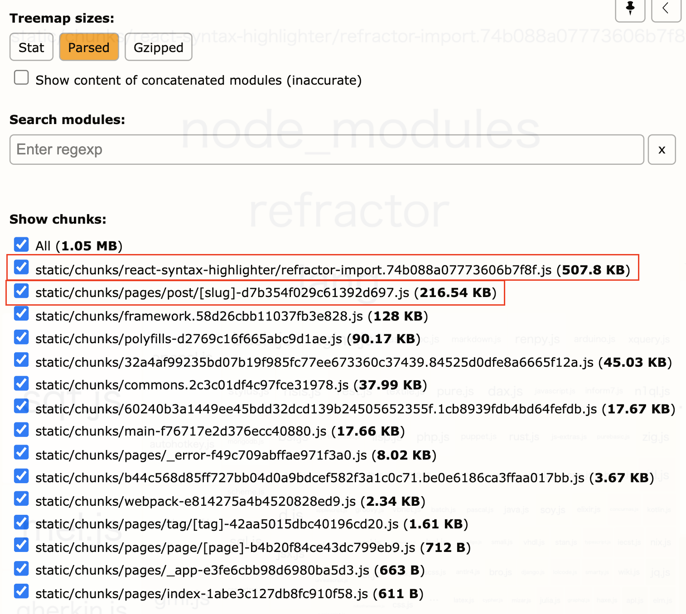Uncheck the pages/_app chunk checkbox
This screenshot has height=614, width=686.
click(x=21, y=568)
